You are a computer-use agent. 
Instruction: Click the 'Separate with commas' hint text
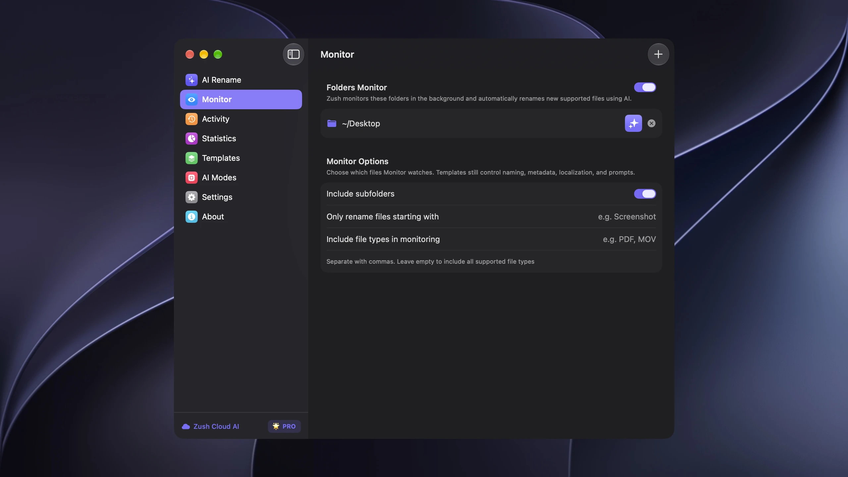[430, 261]
